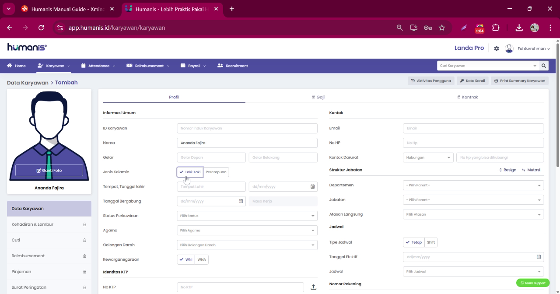
Task: Select WNI citizenship option
Action: click(186, 259)
